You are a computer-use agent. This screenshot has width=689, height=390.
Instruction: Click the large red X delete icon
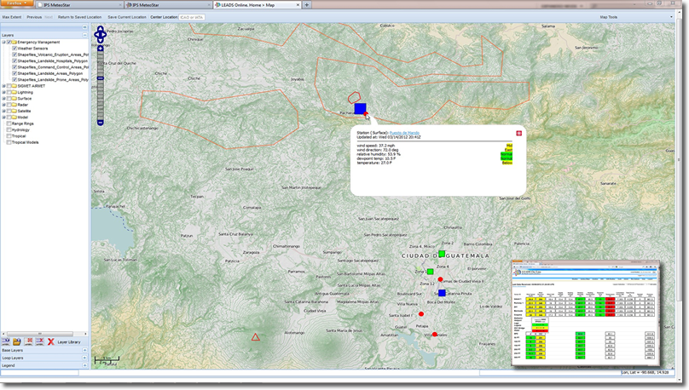click(51, 341)
